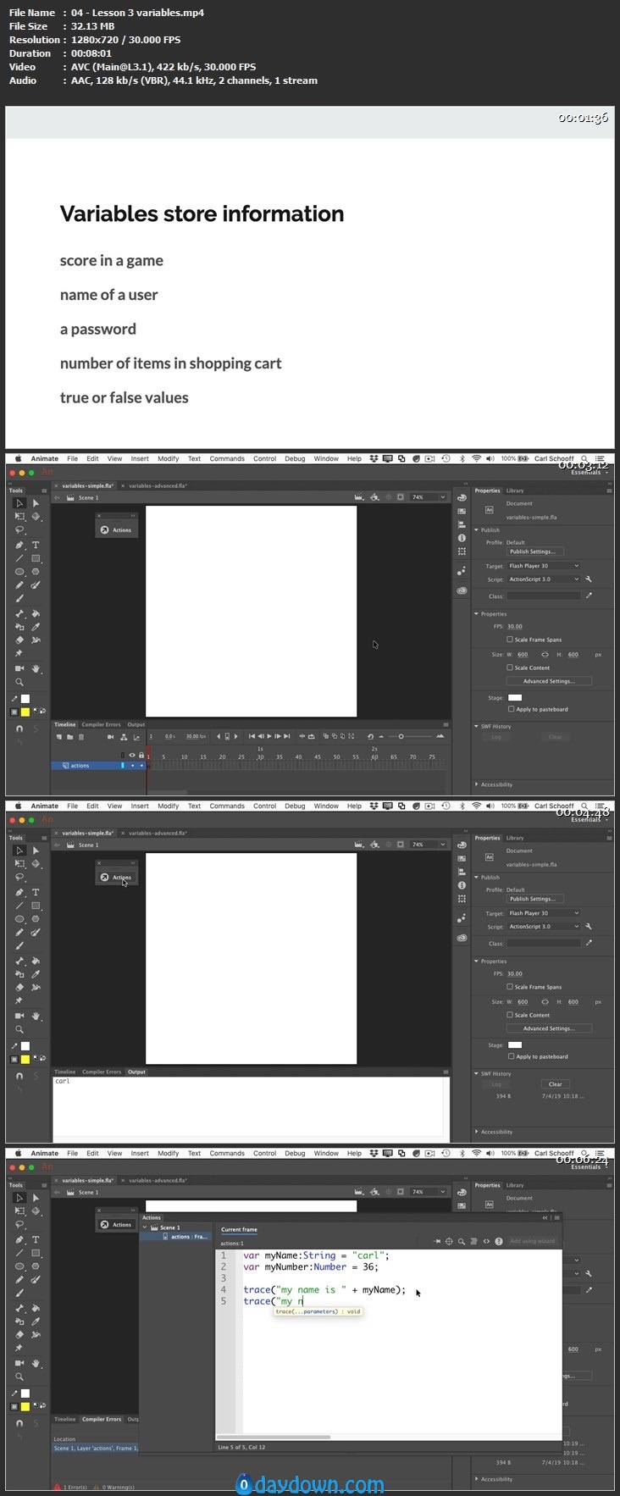Screen dimensions: 620x1496
Task: Enable Scale Frame Spans in 00:03:12 frame
Action: click(510, 640)
